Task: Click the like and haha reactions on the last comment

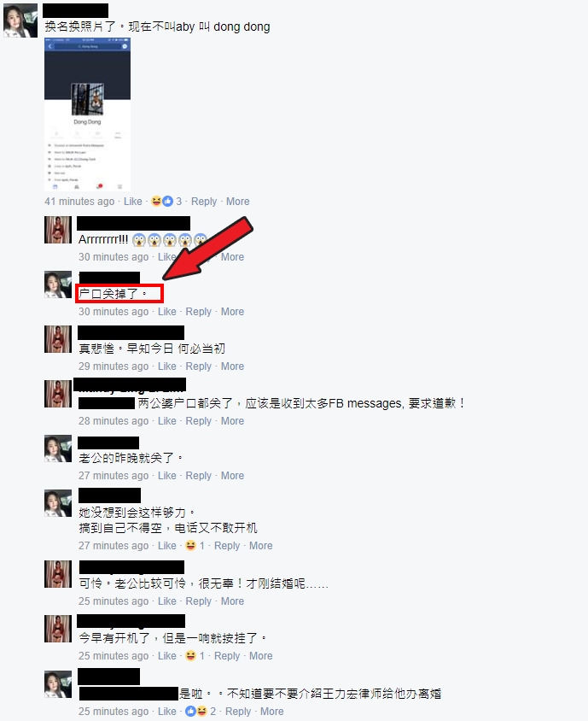Action: [196, 712]
